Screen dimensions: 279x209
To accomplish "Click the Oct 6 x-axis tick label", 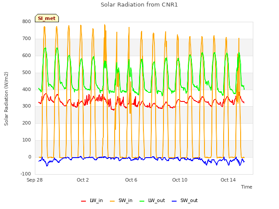I will tap(131, 180).
